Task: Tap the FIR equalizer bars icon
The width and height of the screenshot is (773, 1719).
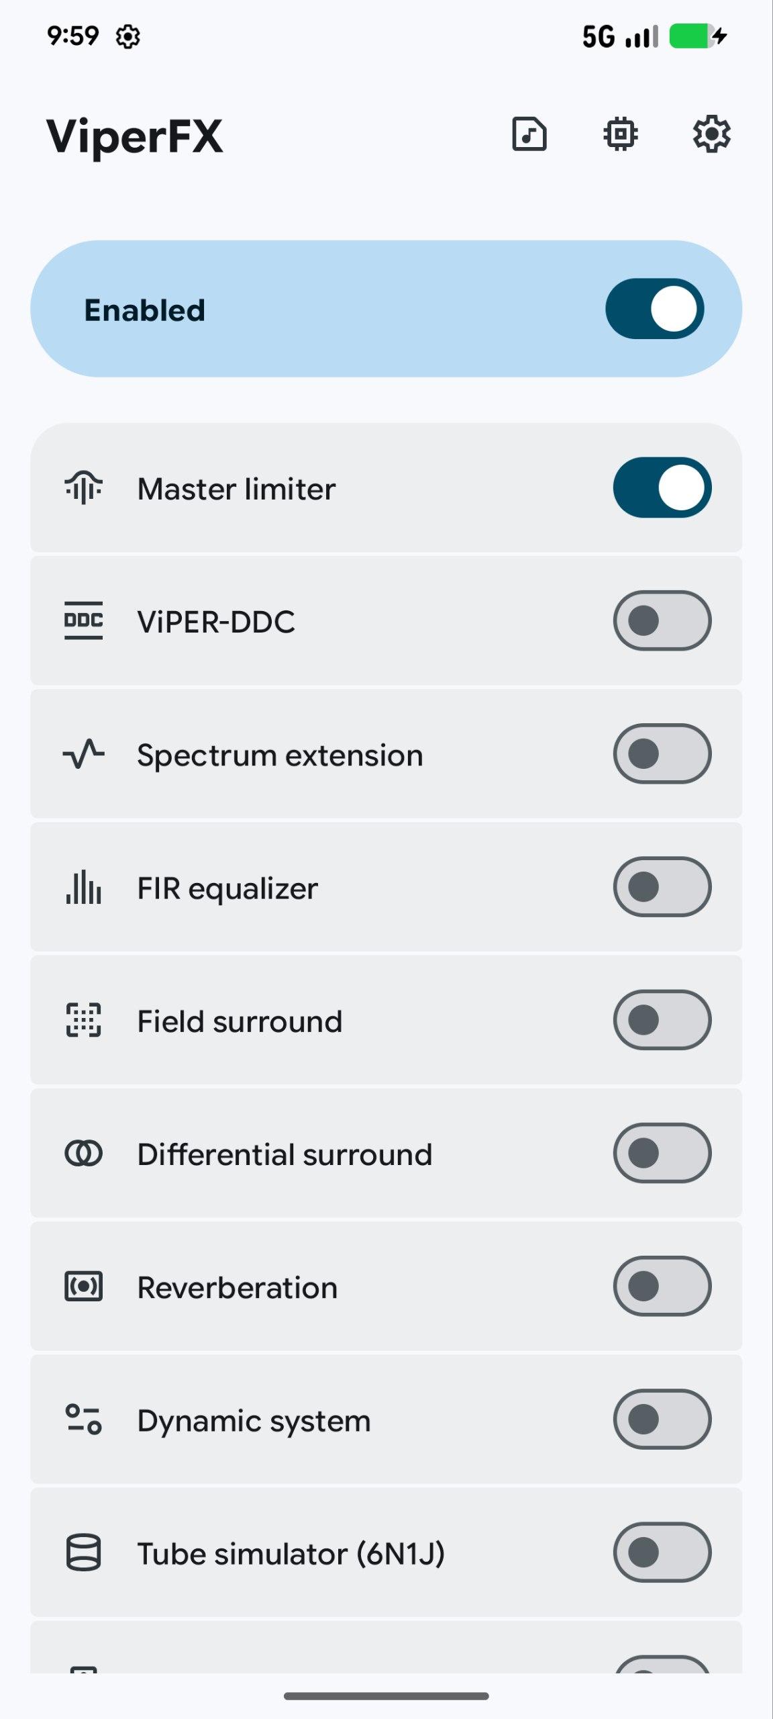Action: [83, 887]
